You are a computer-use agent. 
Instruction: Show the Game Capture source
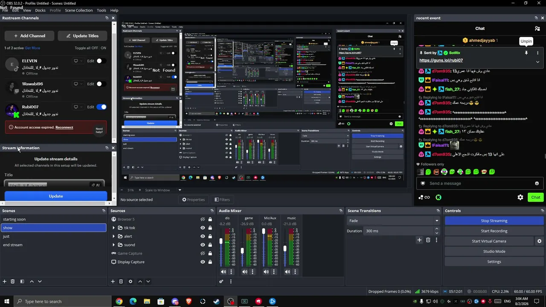tap(203, 253)
